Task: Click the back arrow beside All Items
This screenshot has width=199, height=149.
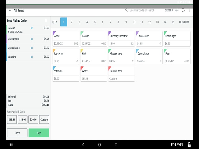Action: click(x=10, y=11)
